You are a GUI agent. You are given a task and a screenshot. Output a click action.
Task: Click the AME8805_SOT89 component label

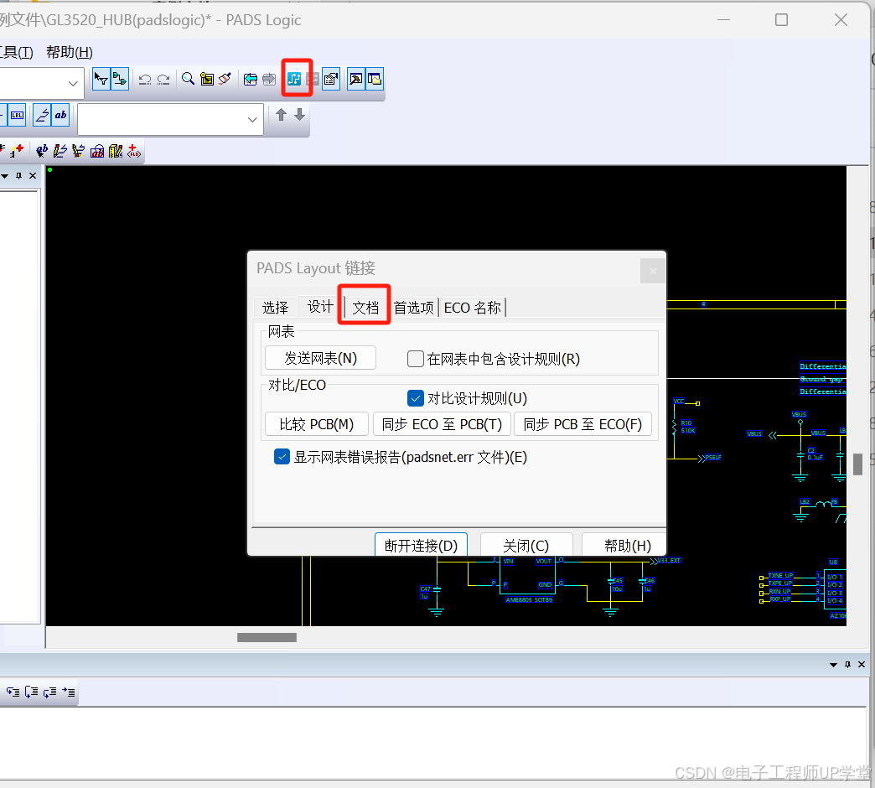coord(529,600)
